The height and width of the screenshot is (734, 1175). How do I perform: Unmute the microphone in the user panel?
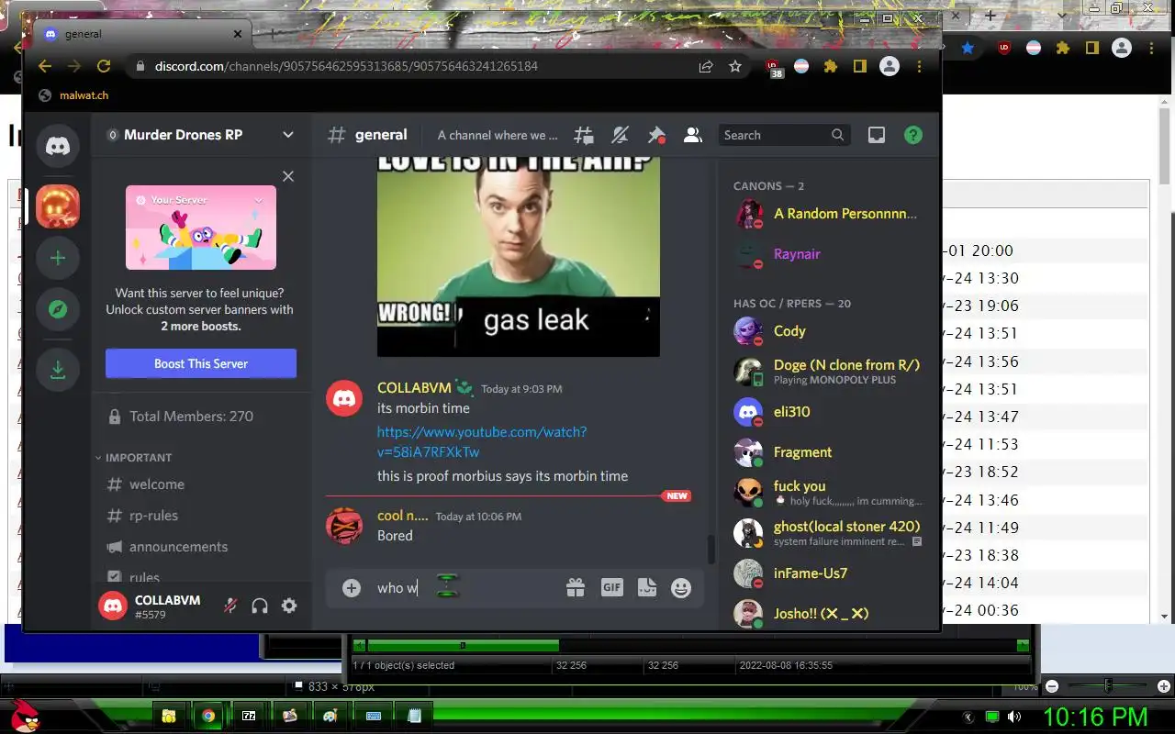point(230,606)
